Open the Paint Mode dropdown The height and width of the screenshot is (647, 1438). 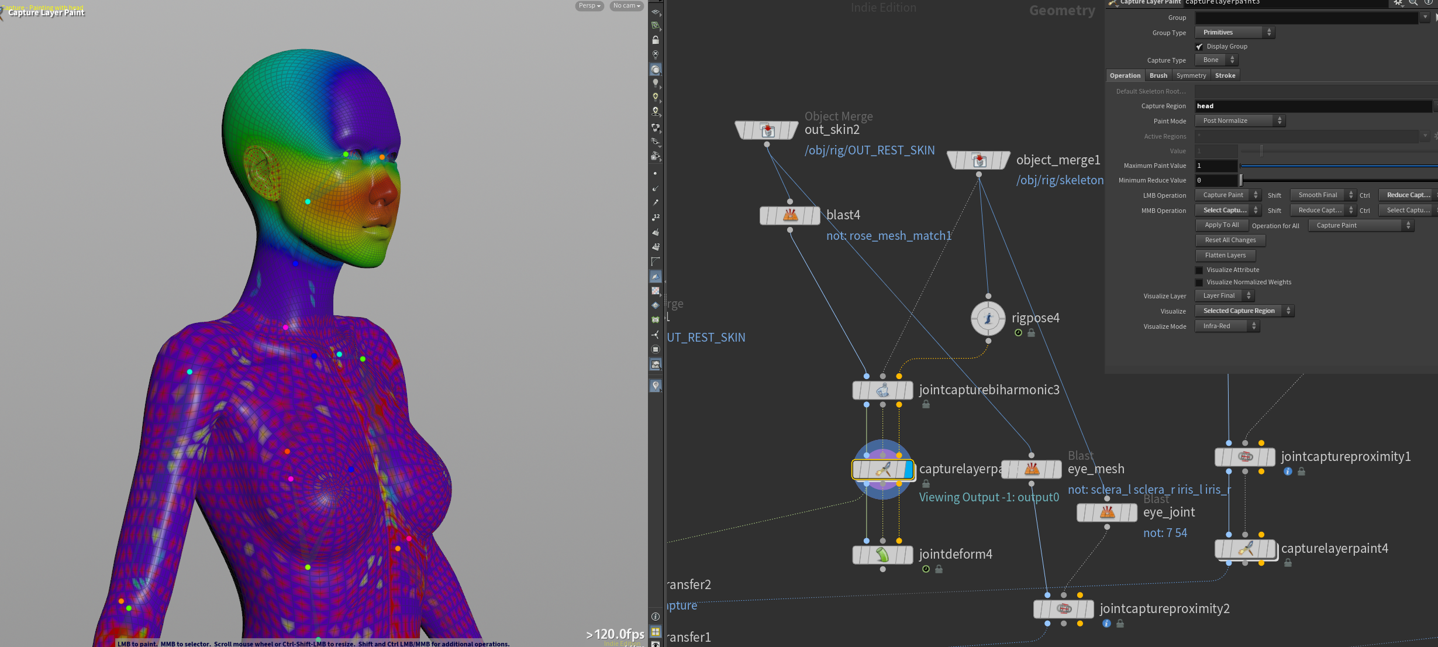pos(1240,121)
